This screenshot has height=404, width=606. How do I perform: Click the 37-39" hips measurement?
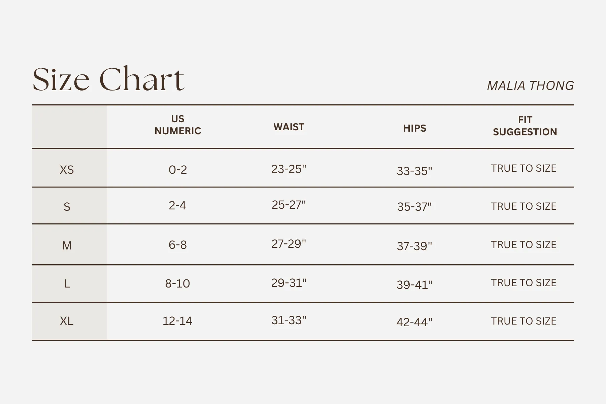tap(414, 246)
